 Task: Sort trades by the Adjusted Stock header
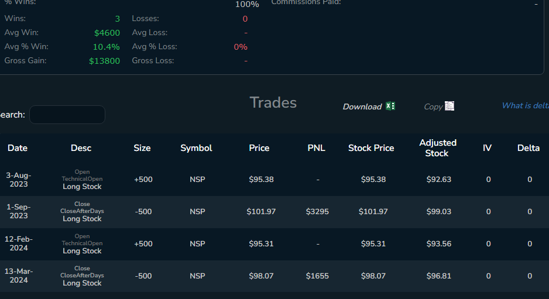438,148
